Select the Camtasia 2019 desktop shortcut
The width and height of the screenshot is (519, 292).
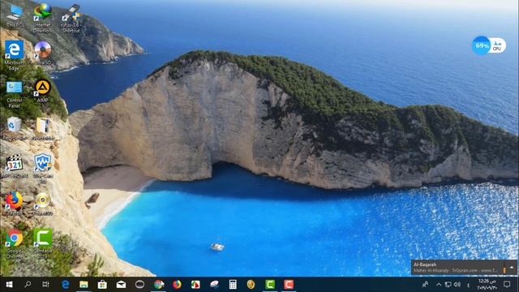pyautogui.click(x=43, y=243)
